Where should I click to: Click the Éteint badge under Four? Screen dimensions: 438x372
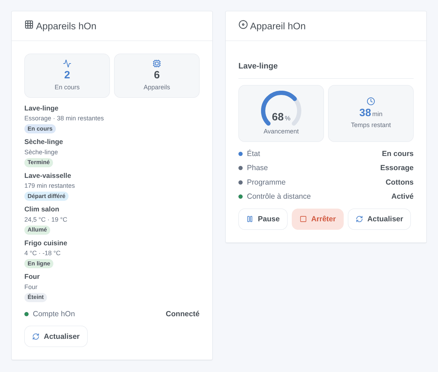click(35, 297)
